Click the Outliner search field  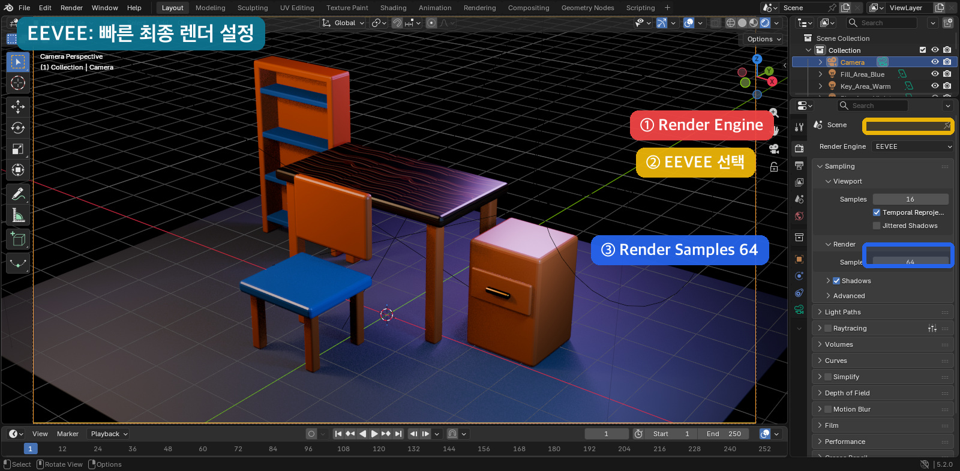click(x=882, y=23)
